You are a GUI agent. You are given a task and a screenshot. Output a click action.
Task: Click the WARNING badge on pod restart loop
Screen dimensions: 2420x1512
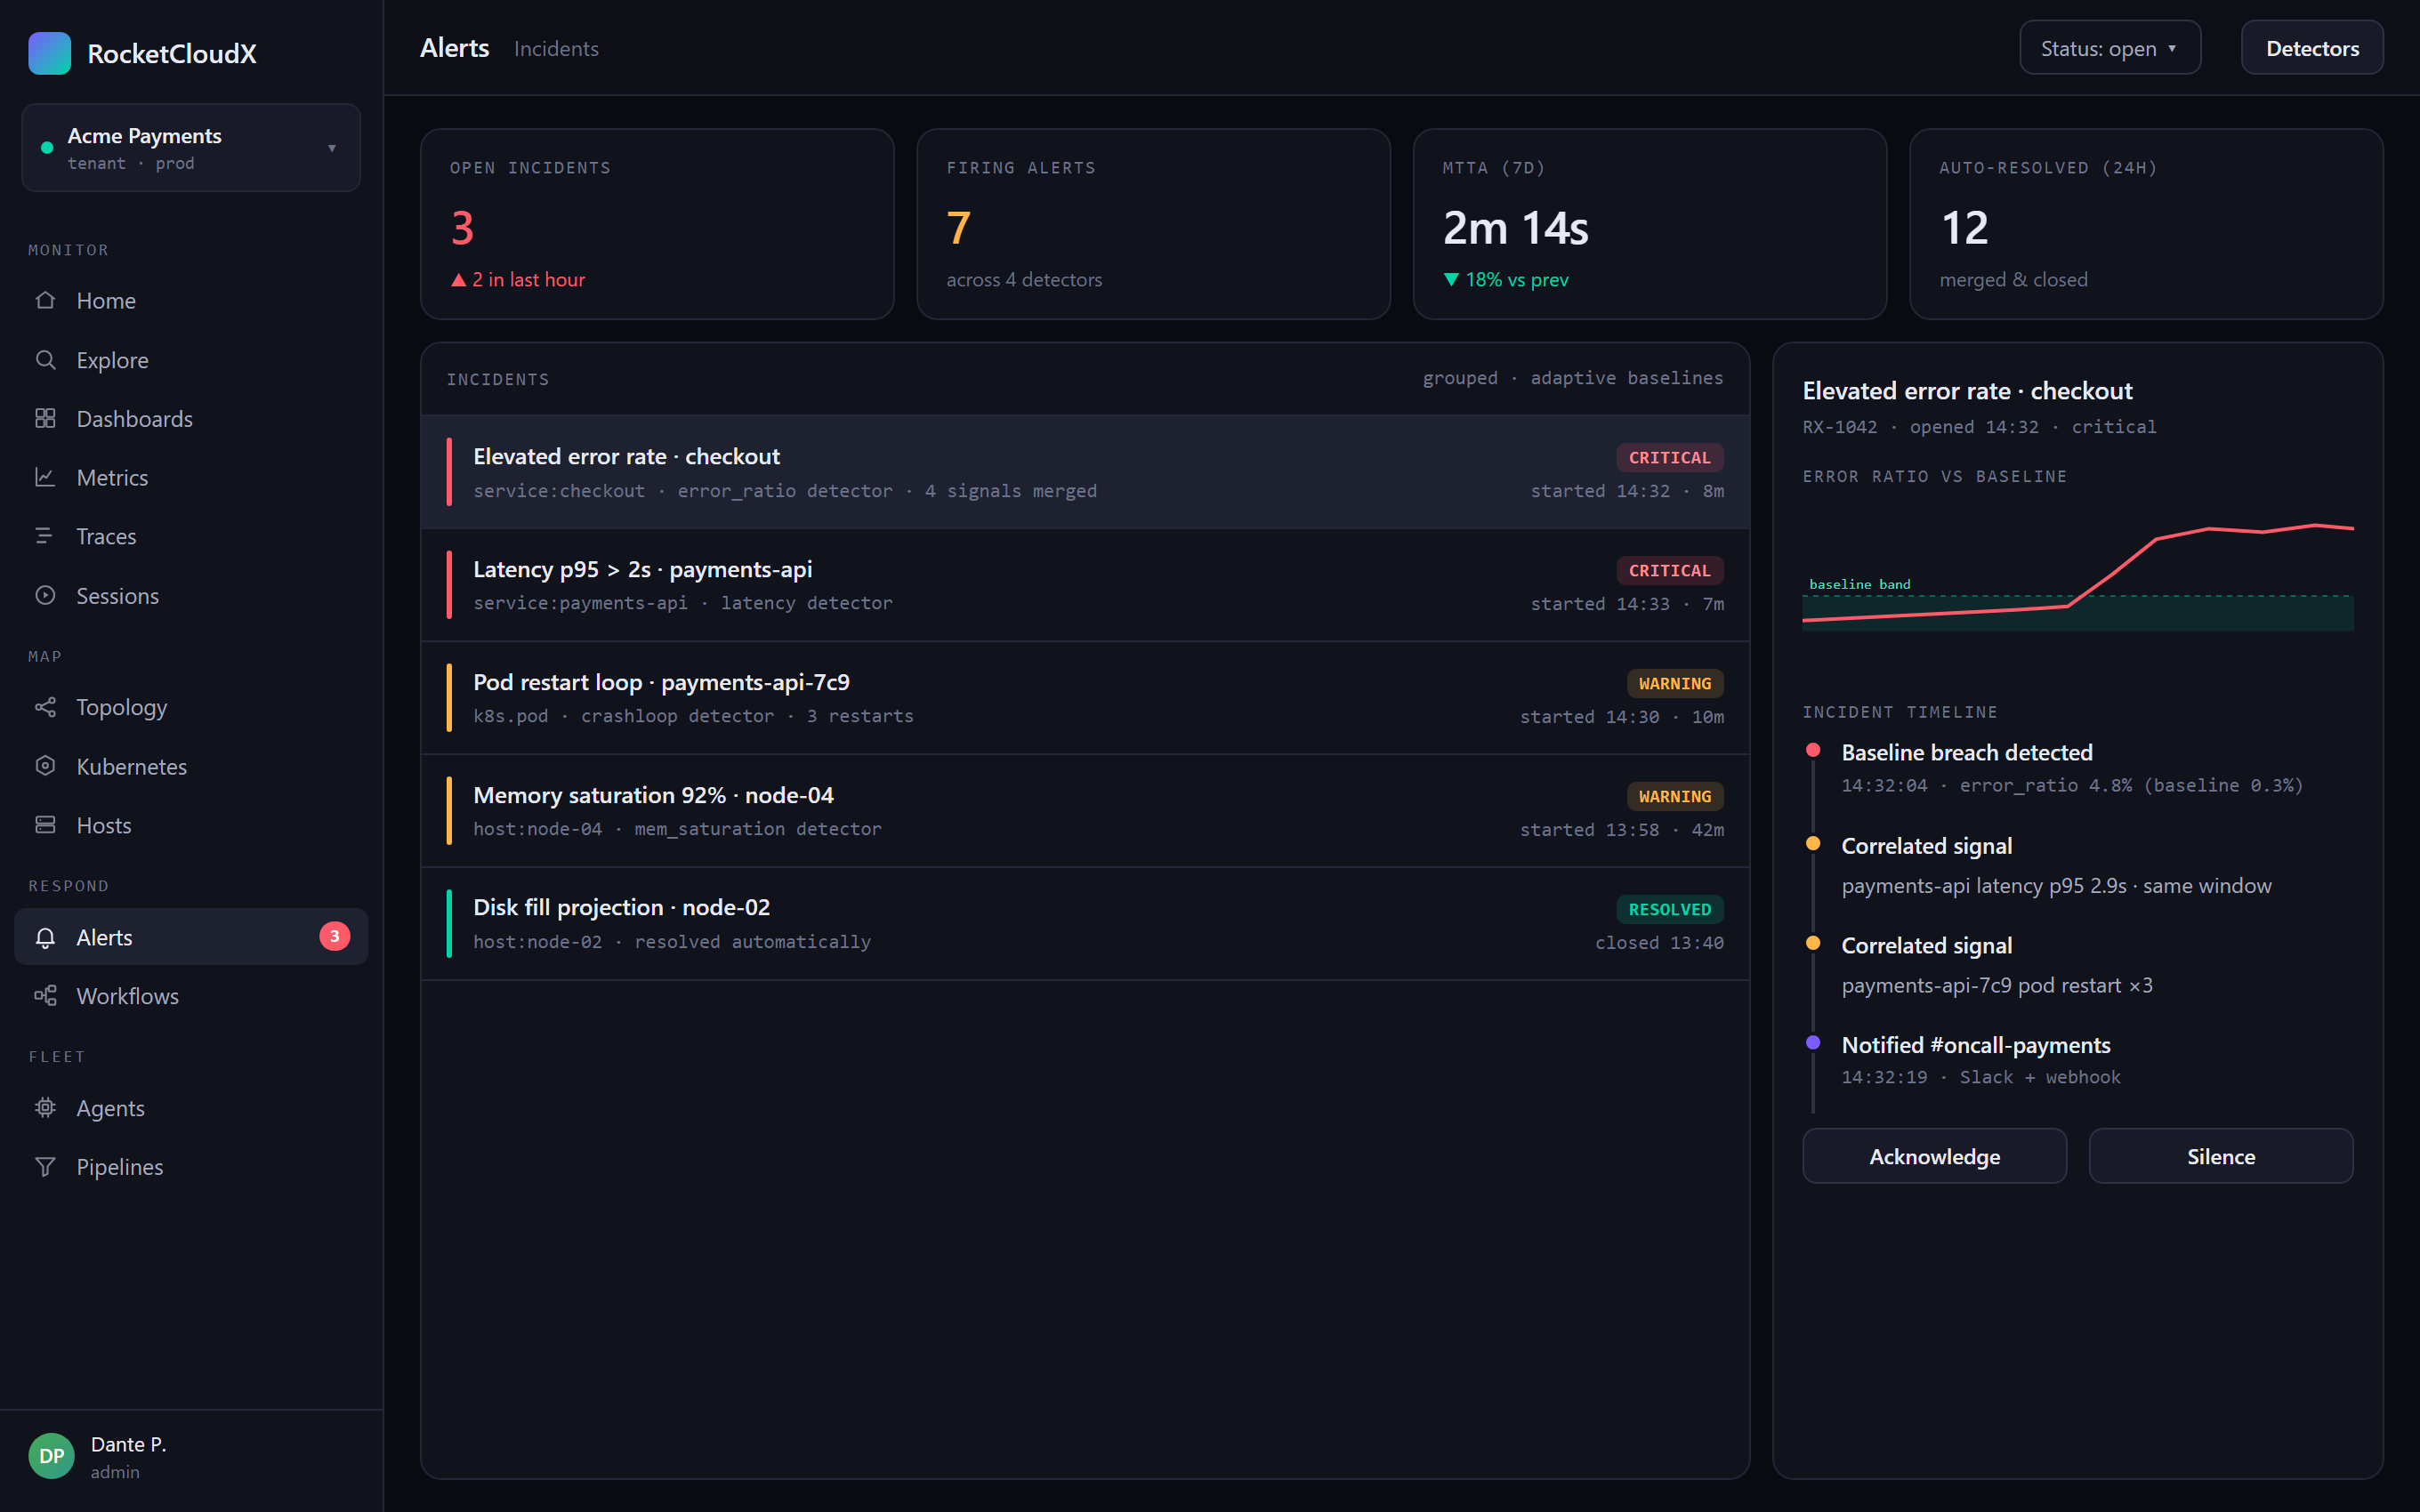pyautogui.click(x=1674, y=683)
